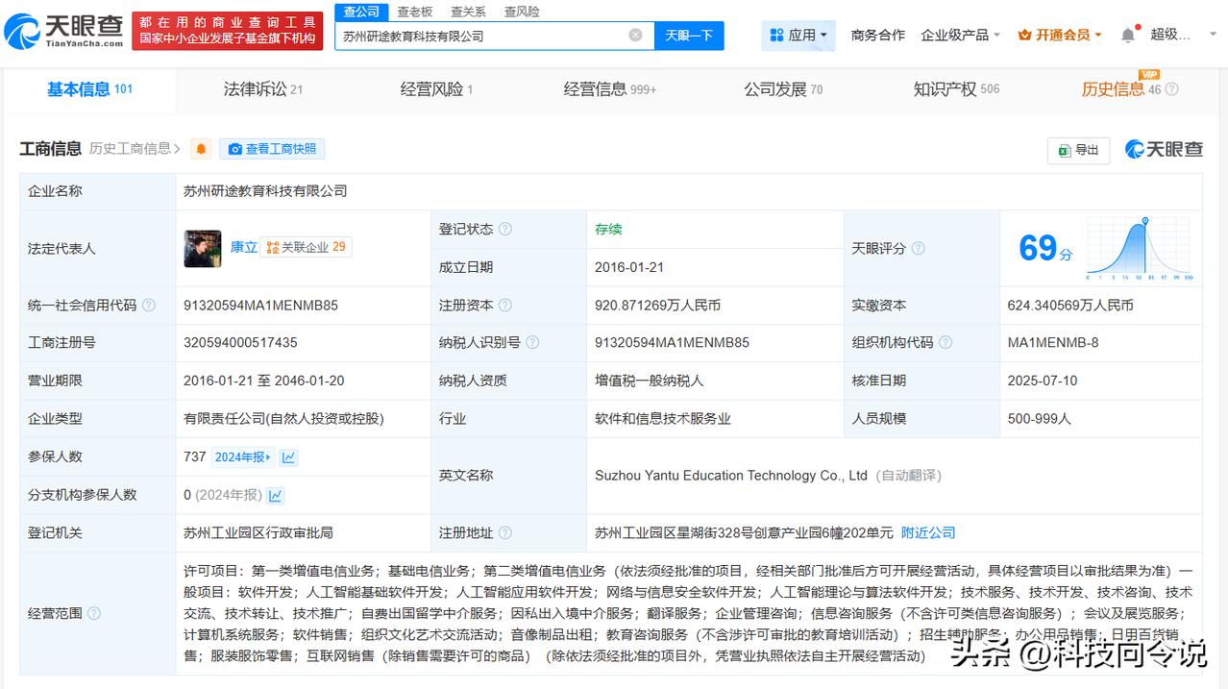This screenshot has width=1228, height=689.
Task: Click registration number 320594000517435
Action: (x=240, y=342)
